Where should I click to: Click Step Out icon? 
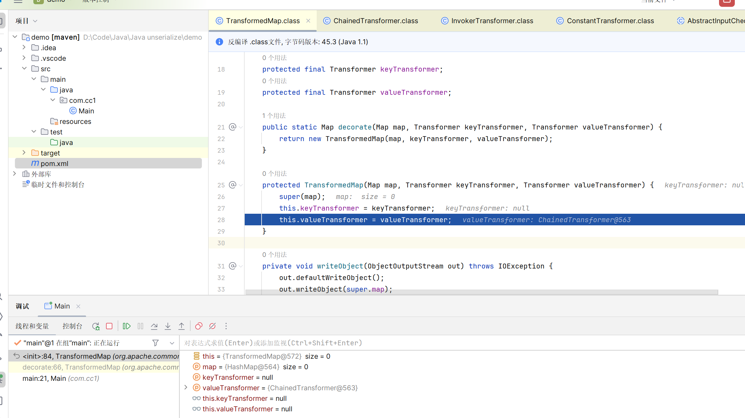click(182, 326)
